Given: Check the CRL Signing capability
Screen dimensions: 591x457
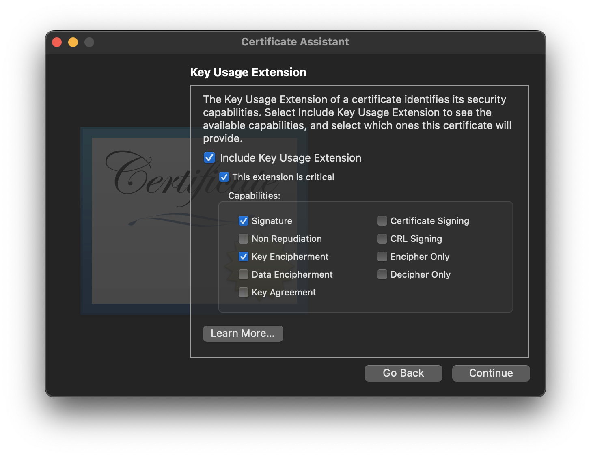Looking at the screenshot, I should coord(382,239).
